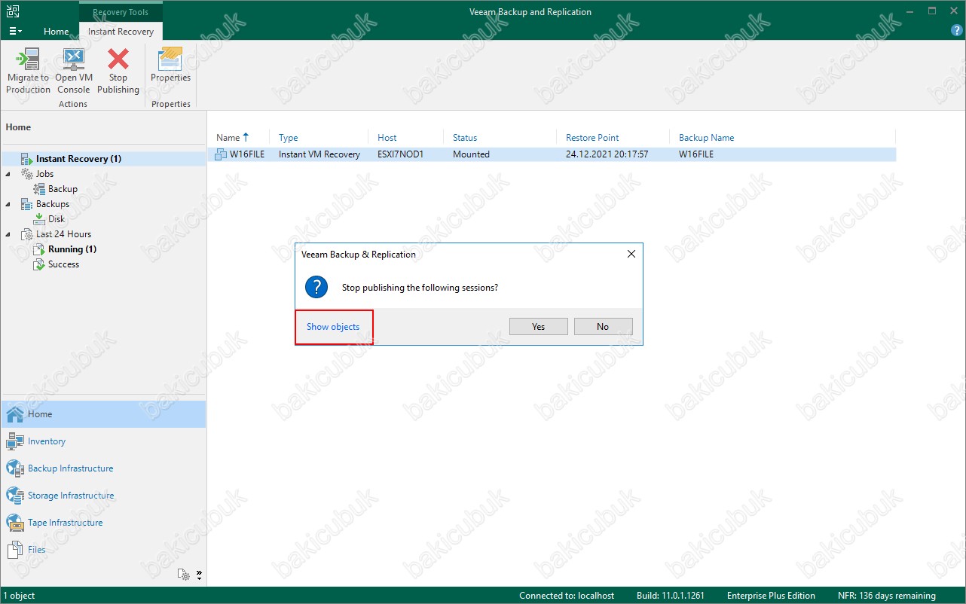Select Disk under Backups
The height and width of the screenshot is (604, 966).
point(57,219)
